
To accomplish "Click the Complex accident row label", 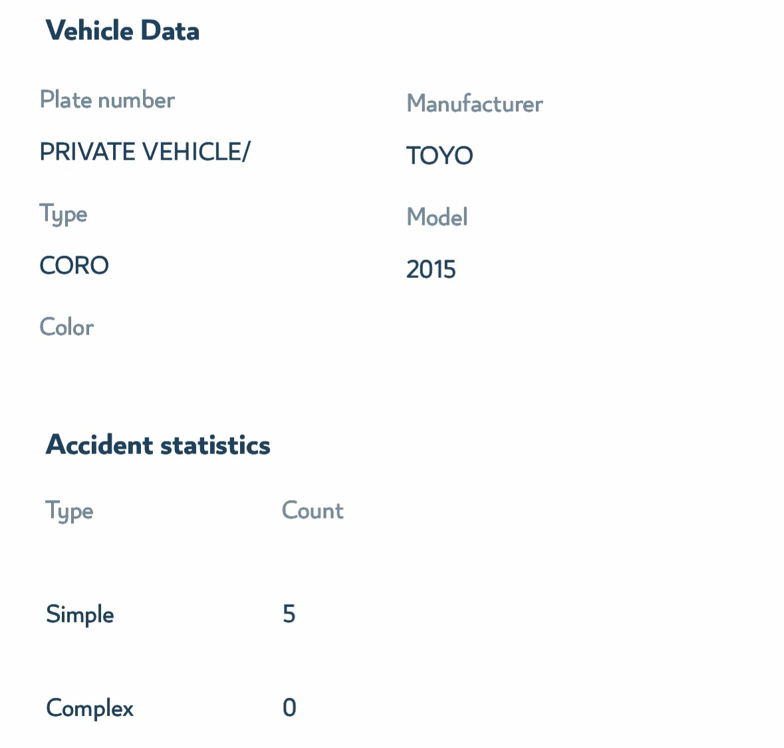I will (x=90, y=709).
